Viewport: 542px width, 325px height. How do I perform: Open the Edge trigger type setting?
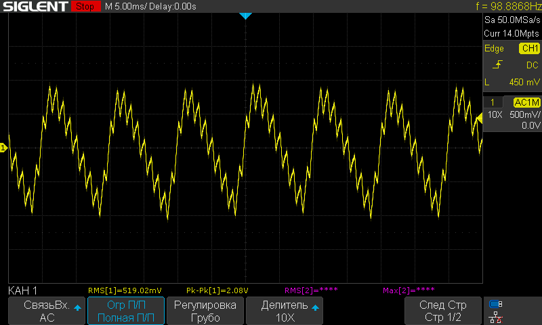(495, 49)
